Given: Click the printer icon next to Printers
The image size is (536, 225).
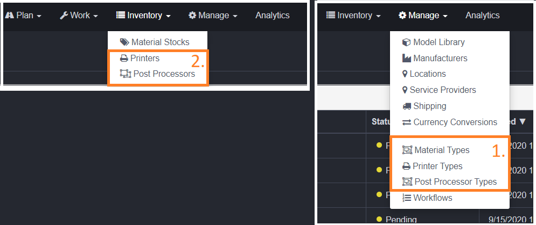Looking at the screenshot, I should (x=124, y=58).
